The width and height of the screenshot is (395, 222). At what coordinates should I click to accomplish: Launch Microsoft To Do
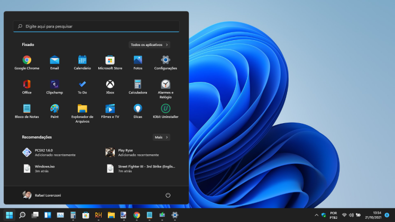coord(82,87)
